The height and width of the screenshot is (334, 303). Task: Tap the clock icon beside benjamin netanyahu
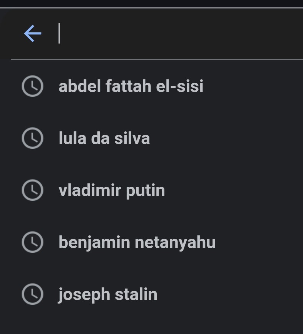point(33,242)
